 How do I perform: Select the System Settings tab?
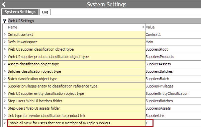click(x=20, y=12)
